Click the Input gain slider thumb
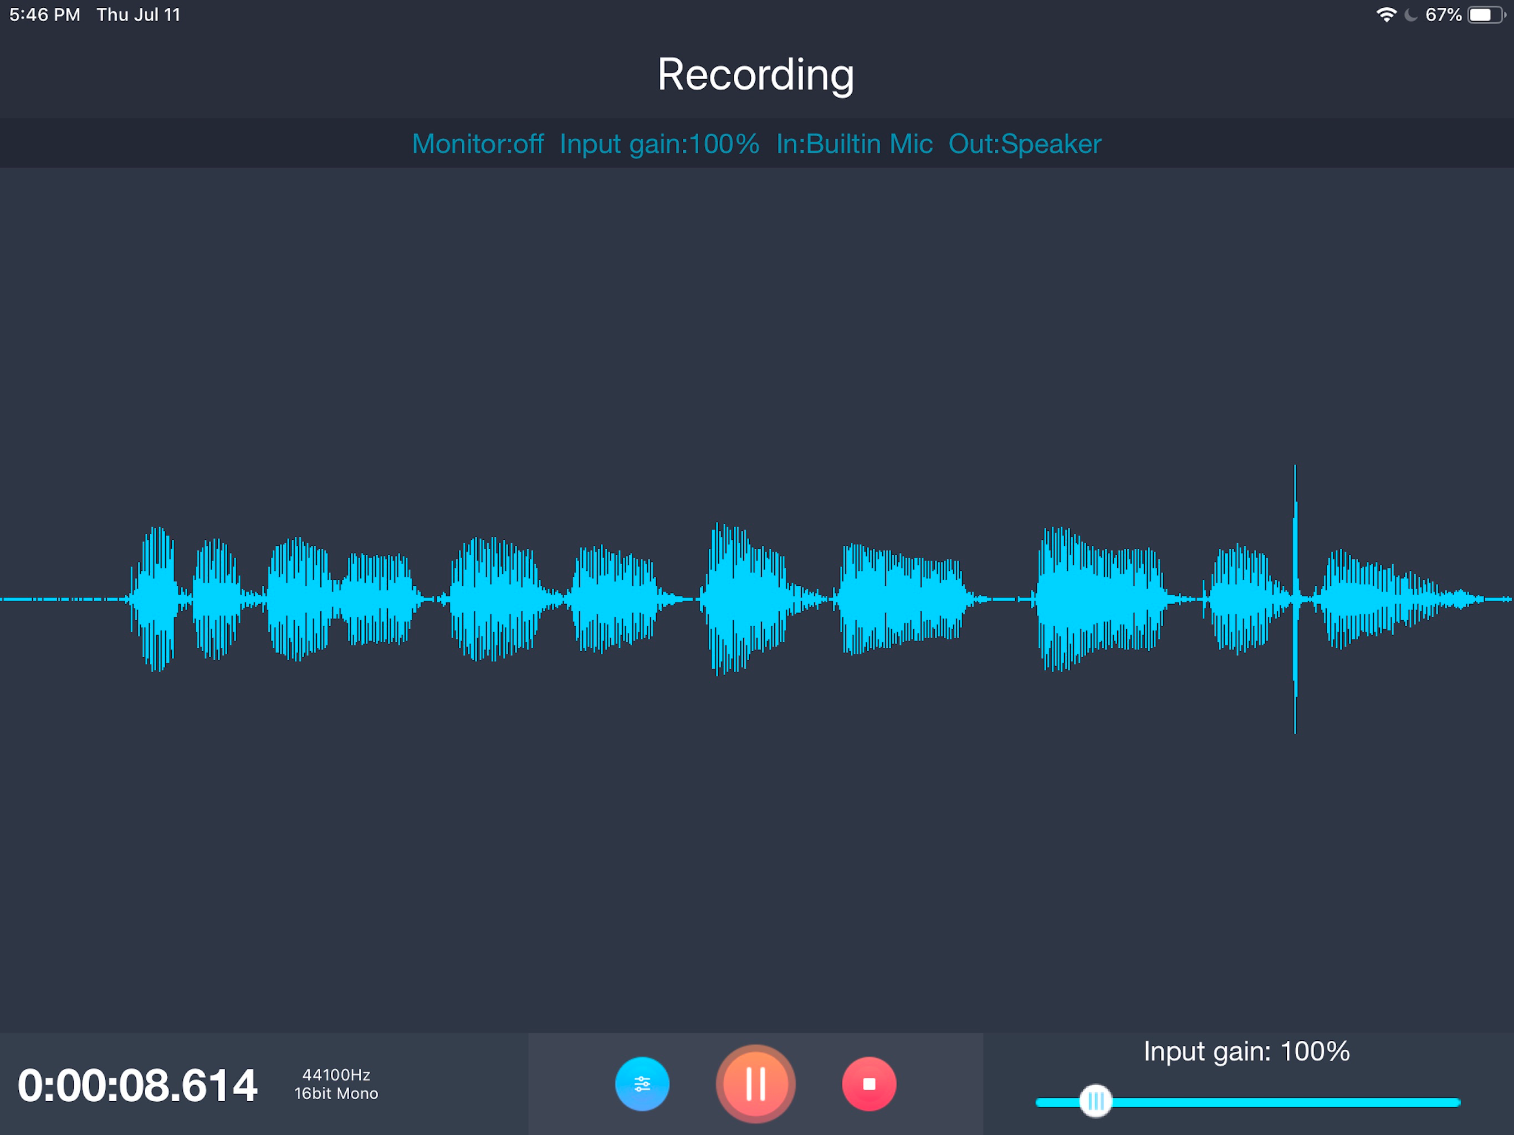The width and height of the screenshot is (1514, 1135). [1095, 1101]
